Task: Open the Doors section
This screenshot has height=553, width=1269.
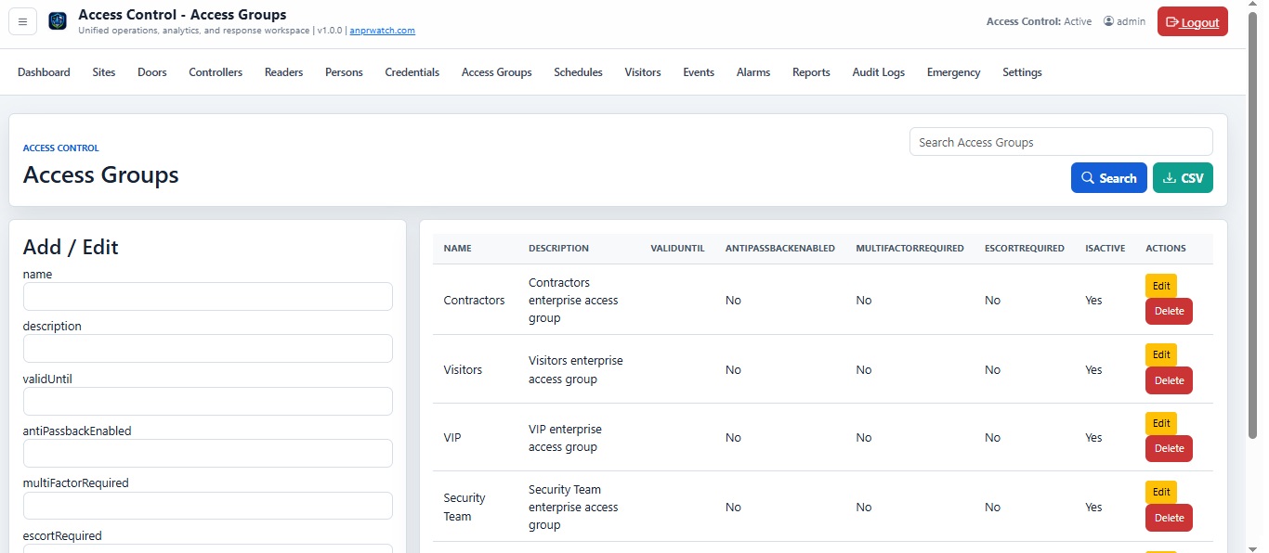Action: [x=152, y=72]
